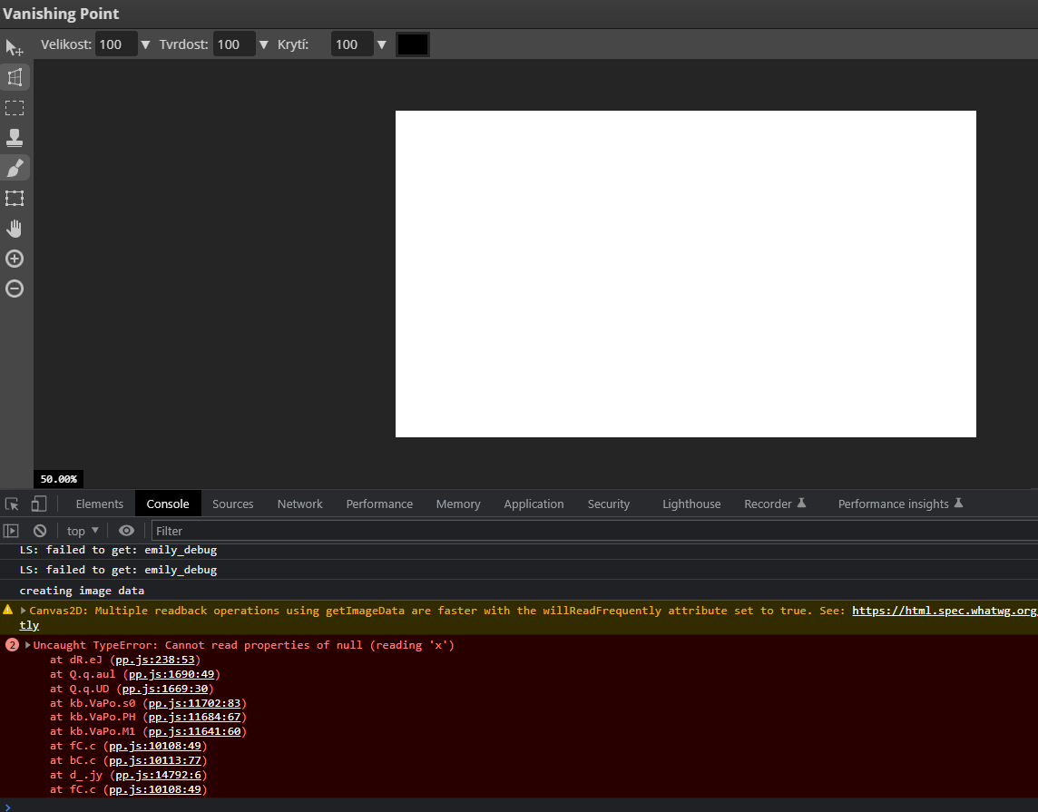This screenshot has width=1038, height=812.
Task: Select the Brush tool
Action: pos(14,168)
